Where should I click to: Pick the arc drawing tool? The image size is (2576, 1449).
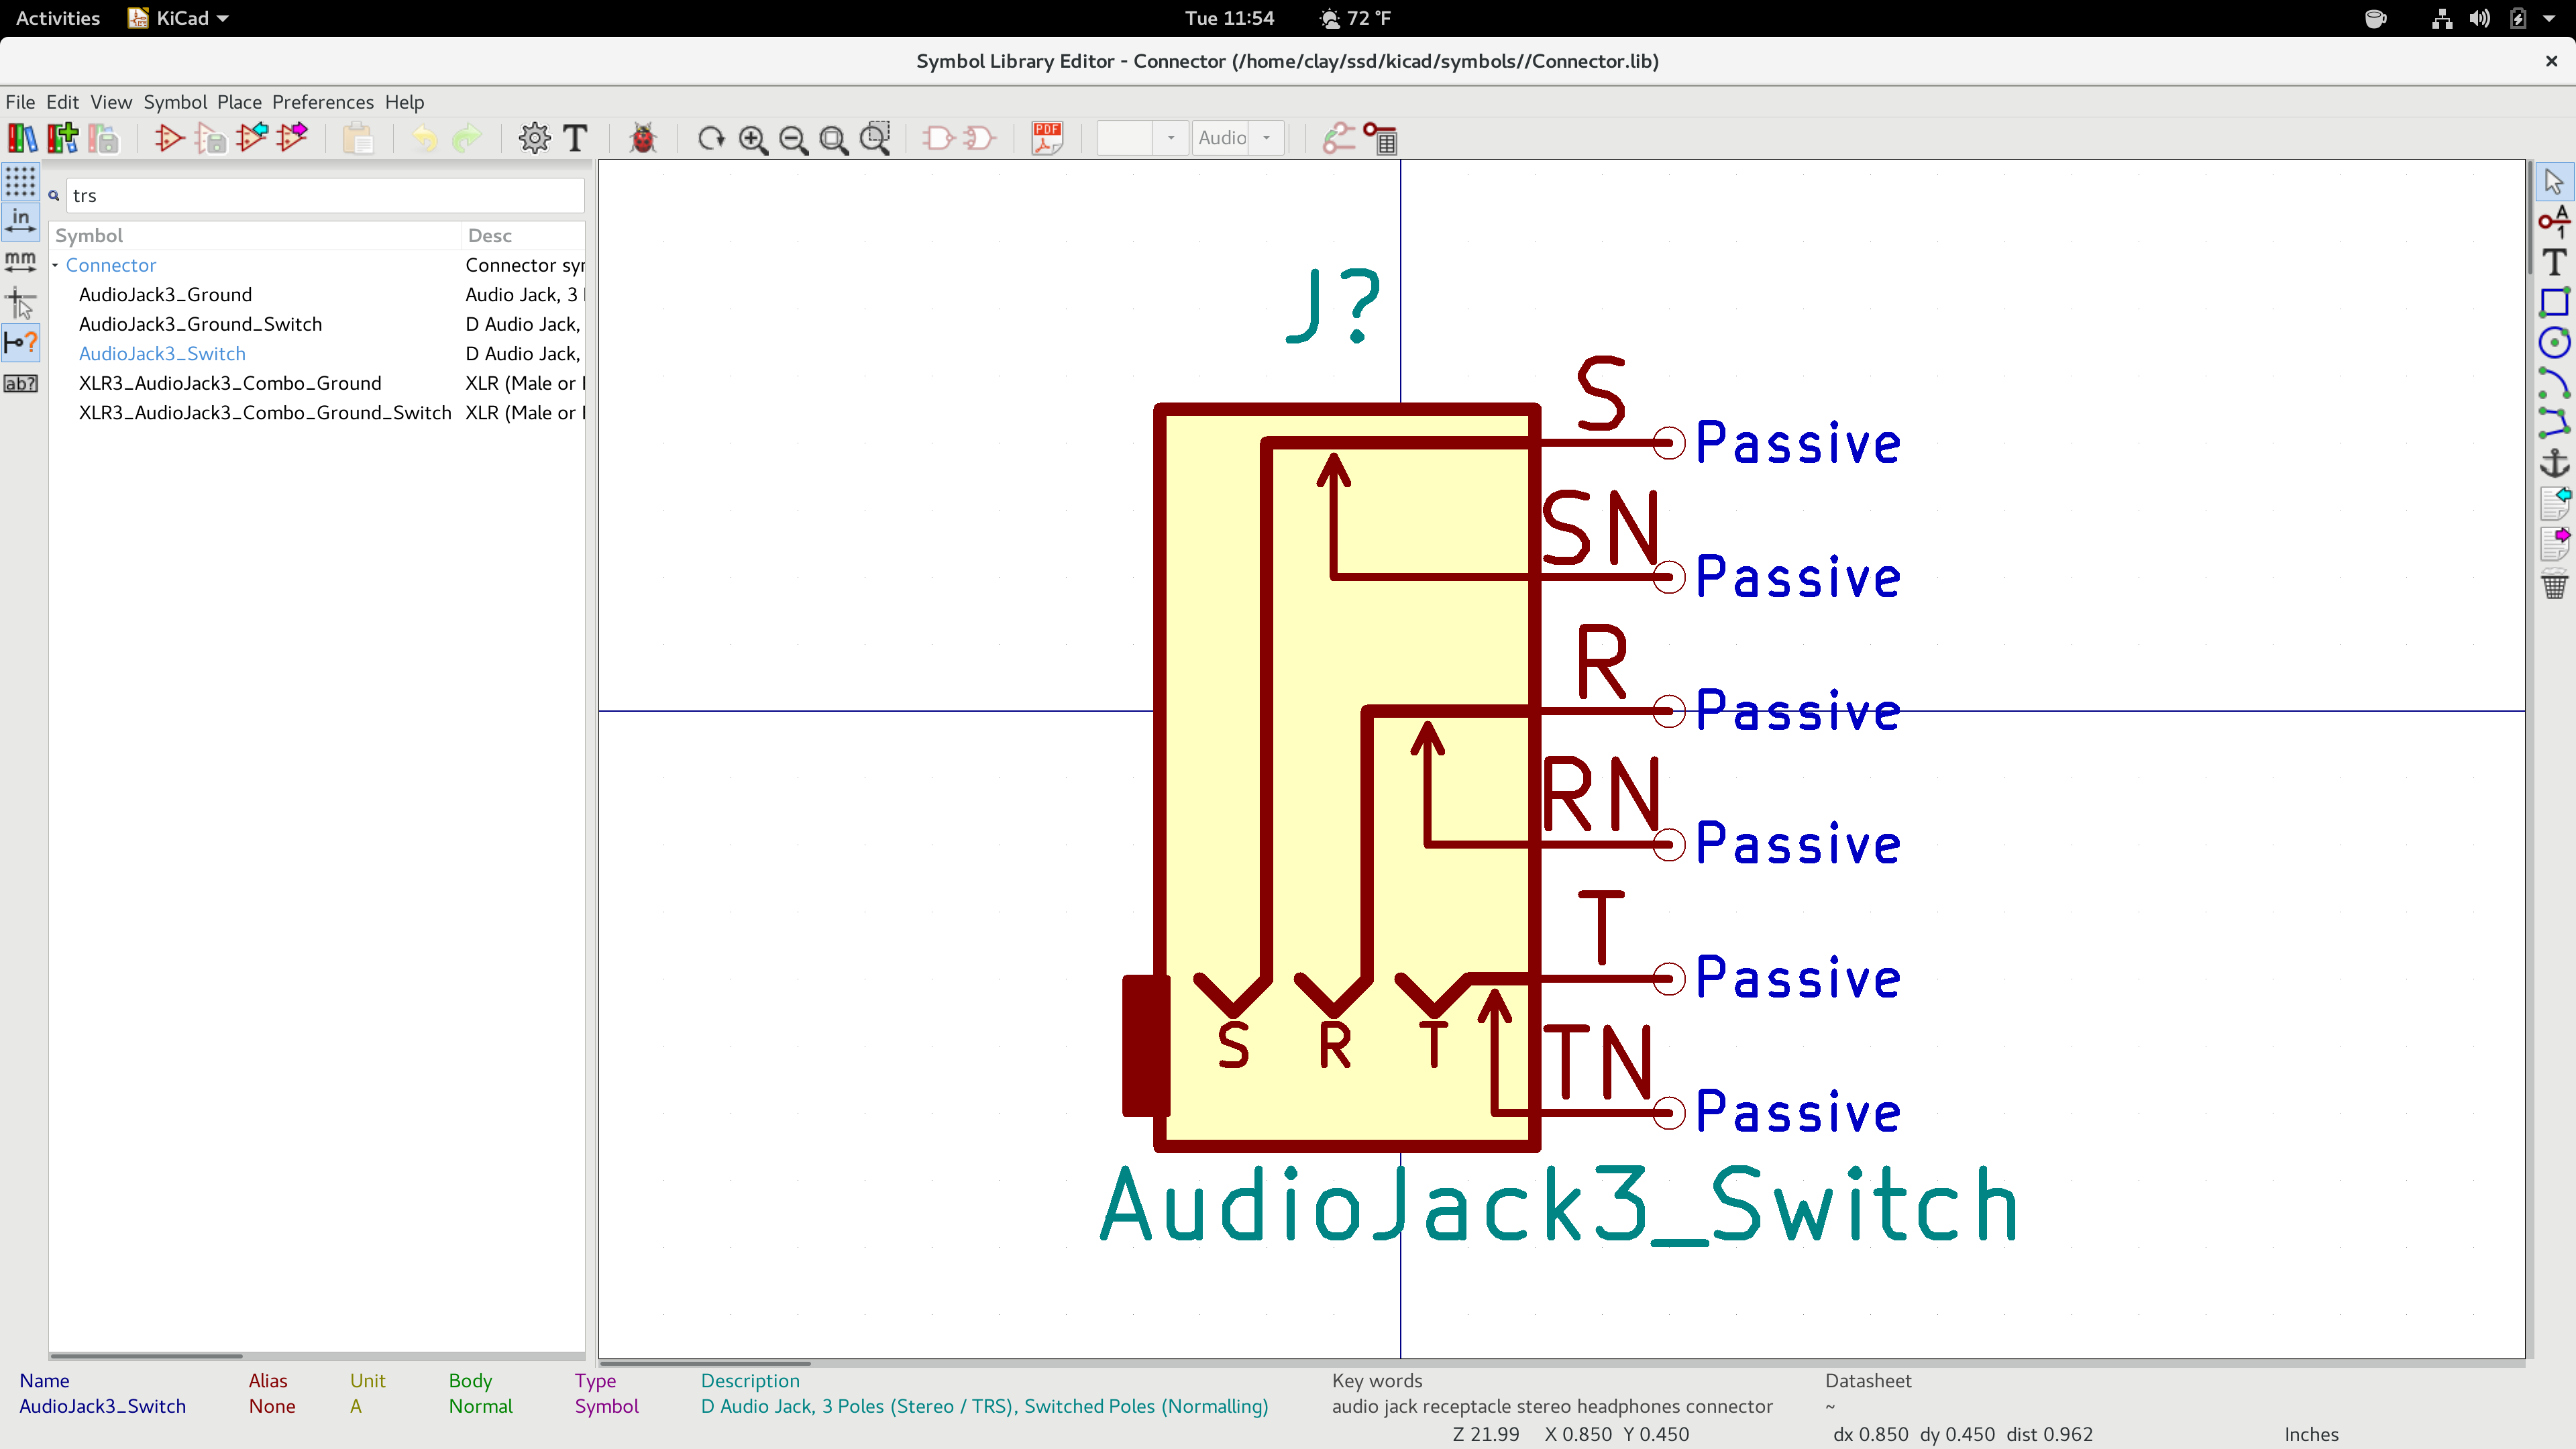pyautogui.click(x=2554, y=380)
